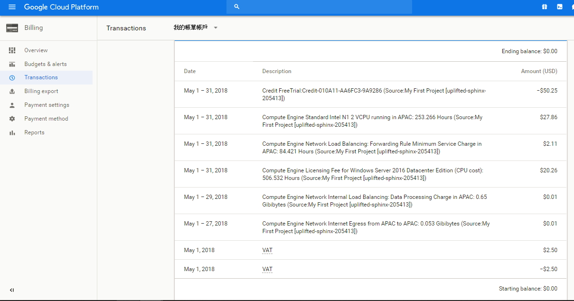This screenshot has width=574, height=301.
Task: Click the Billing export upload icon
Action: (x=12, y=91)
